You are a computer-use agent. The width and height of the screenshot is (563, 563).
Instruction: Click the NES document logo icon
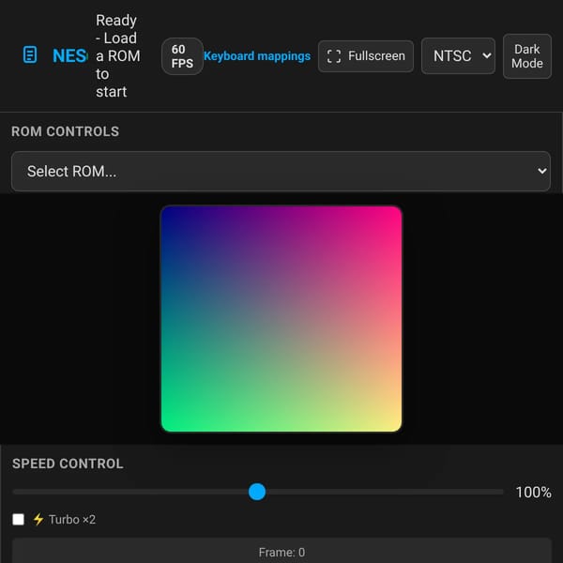[30, 55]
